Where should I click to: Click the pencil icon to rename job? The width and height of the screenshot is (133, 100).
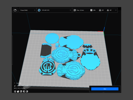pos(15,86)
